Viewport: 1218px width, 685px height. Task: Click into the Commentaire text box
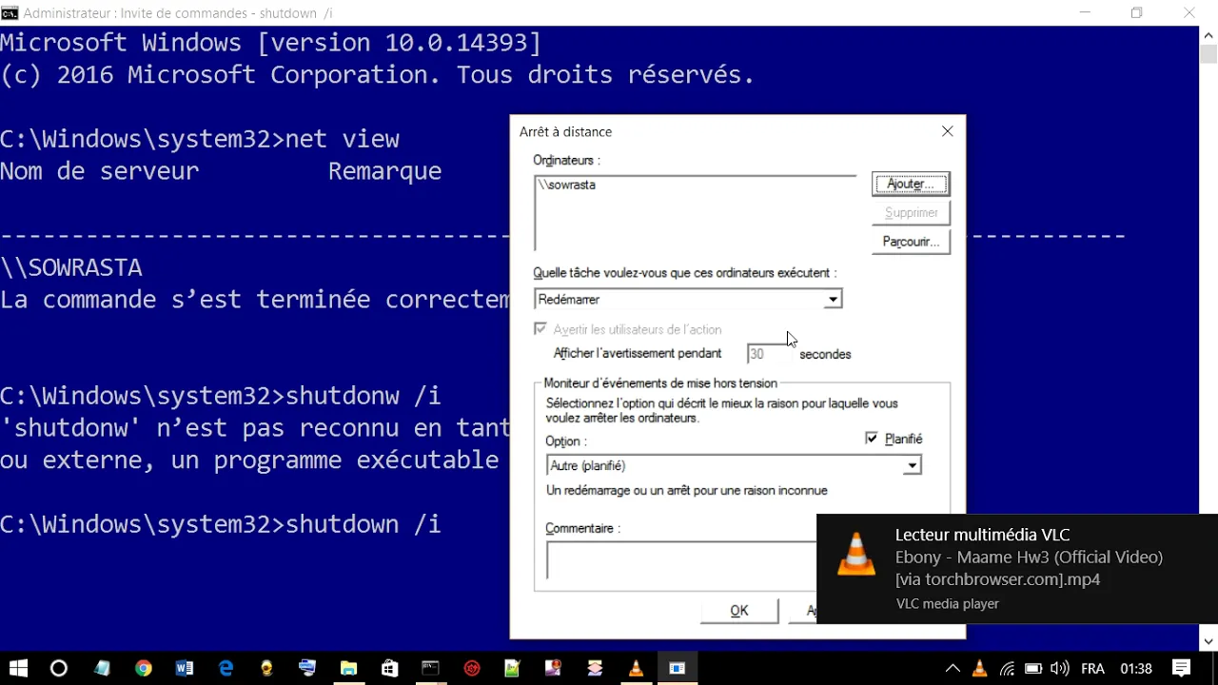[681, 560]
